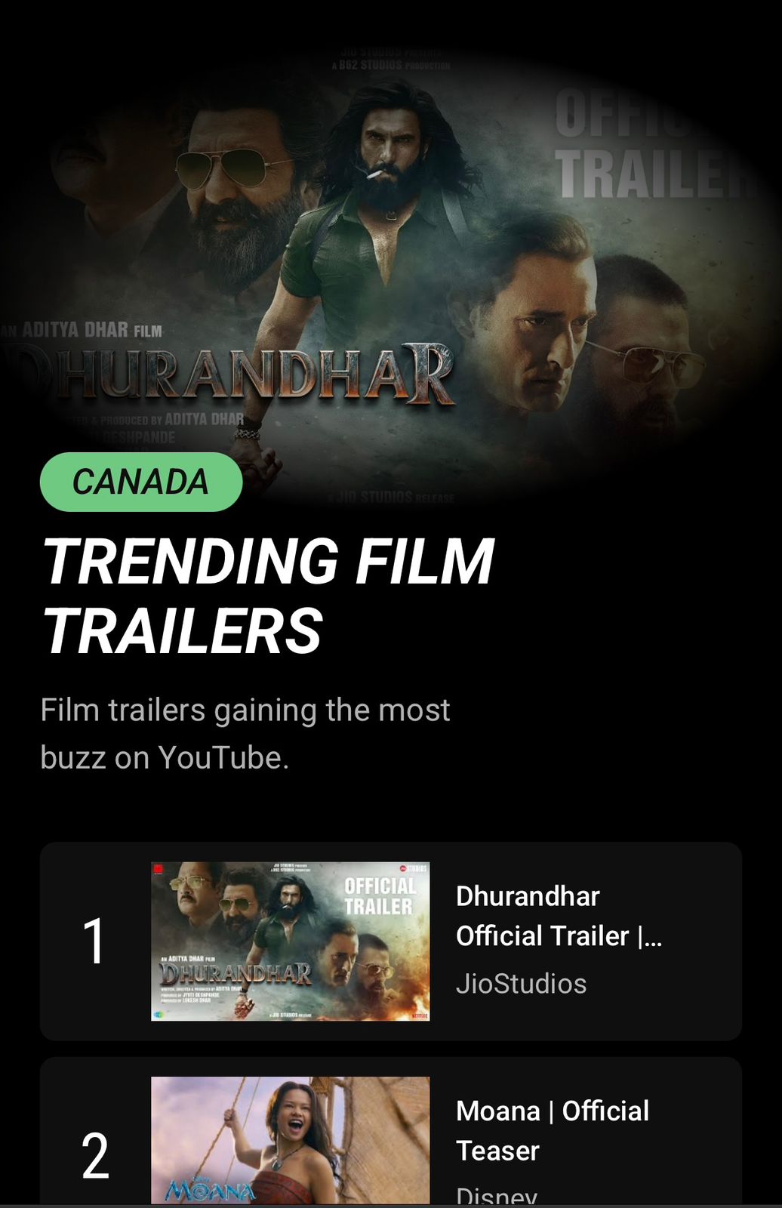
Task: Click the Moana teaser thumbnail
Action: [291, 1140]
